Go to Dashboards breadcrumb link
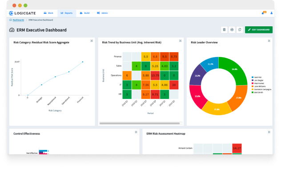Viewport: 281px width, 169px height. (18, 20)
